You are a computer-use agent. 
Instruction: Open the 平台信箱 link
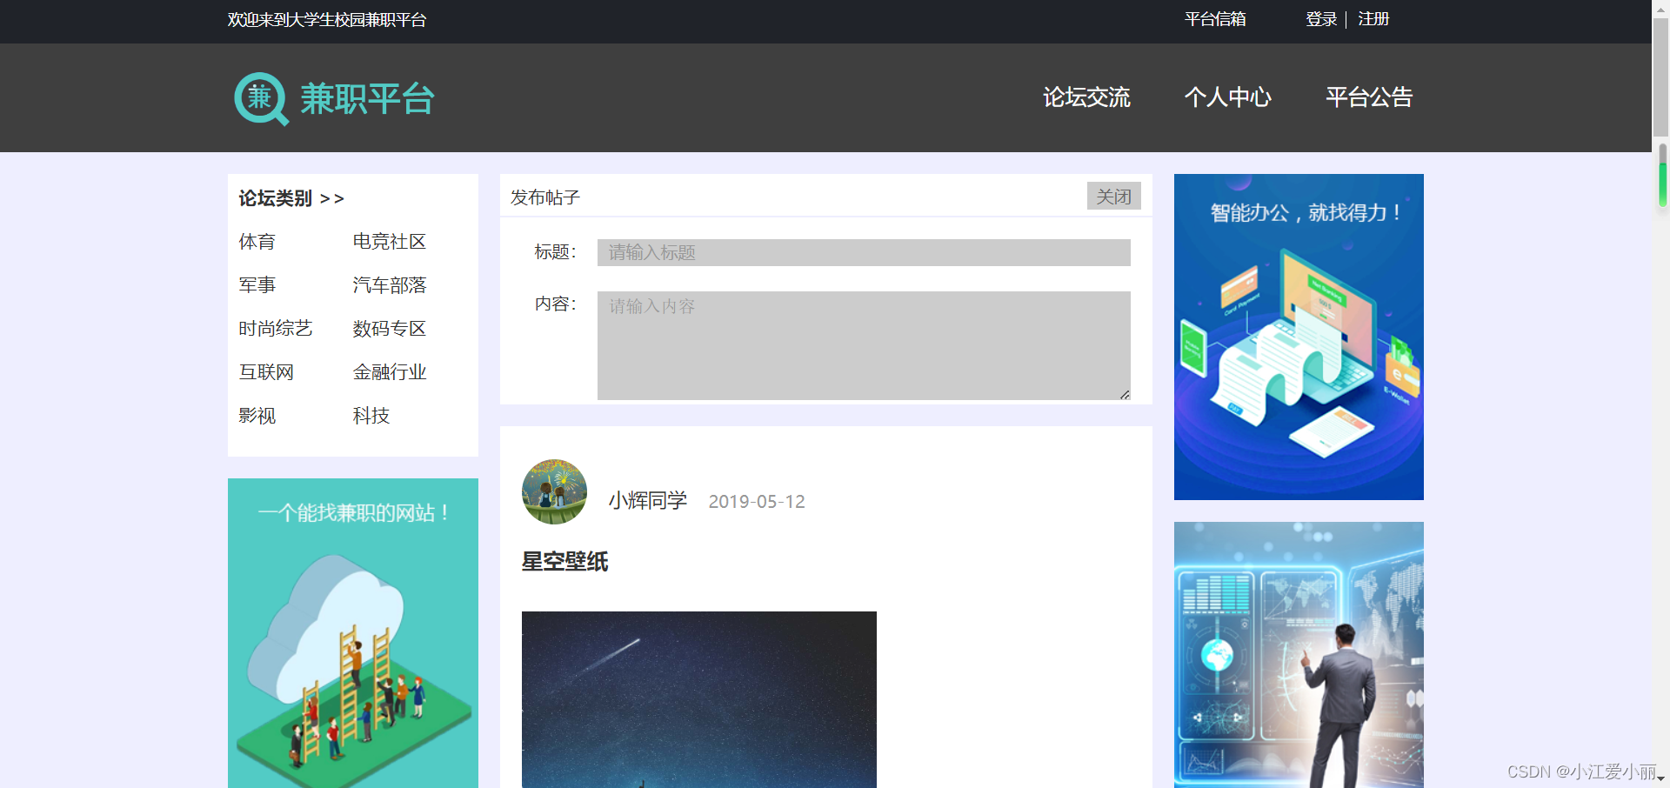click(x=1215, y=19)
